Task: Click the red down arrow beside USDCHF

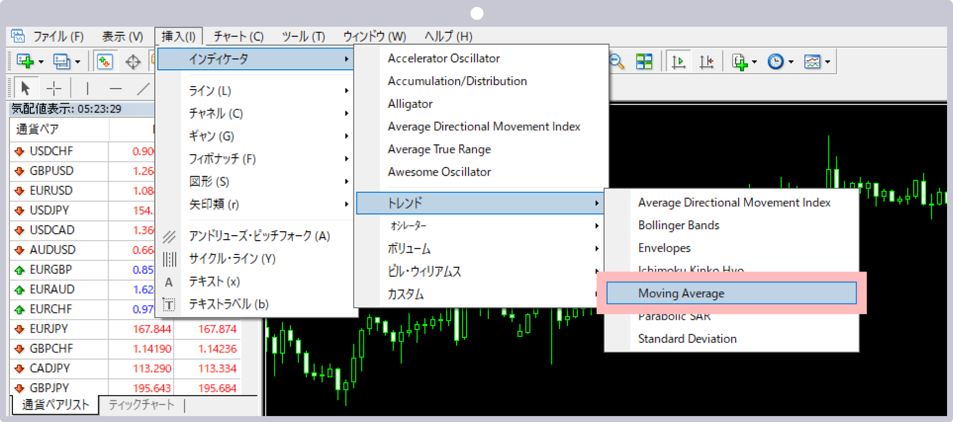Action: [x=19, y=152]
